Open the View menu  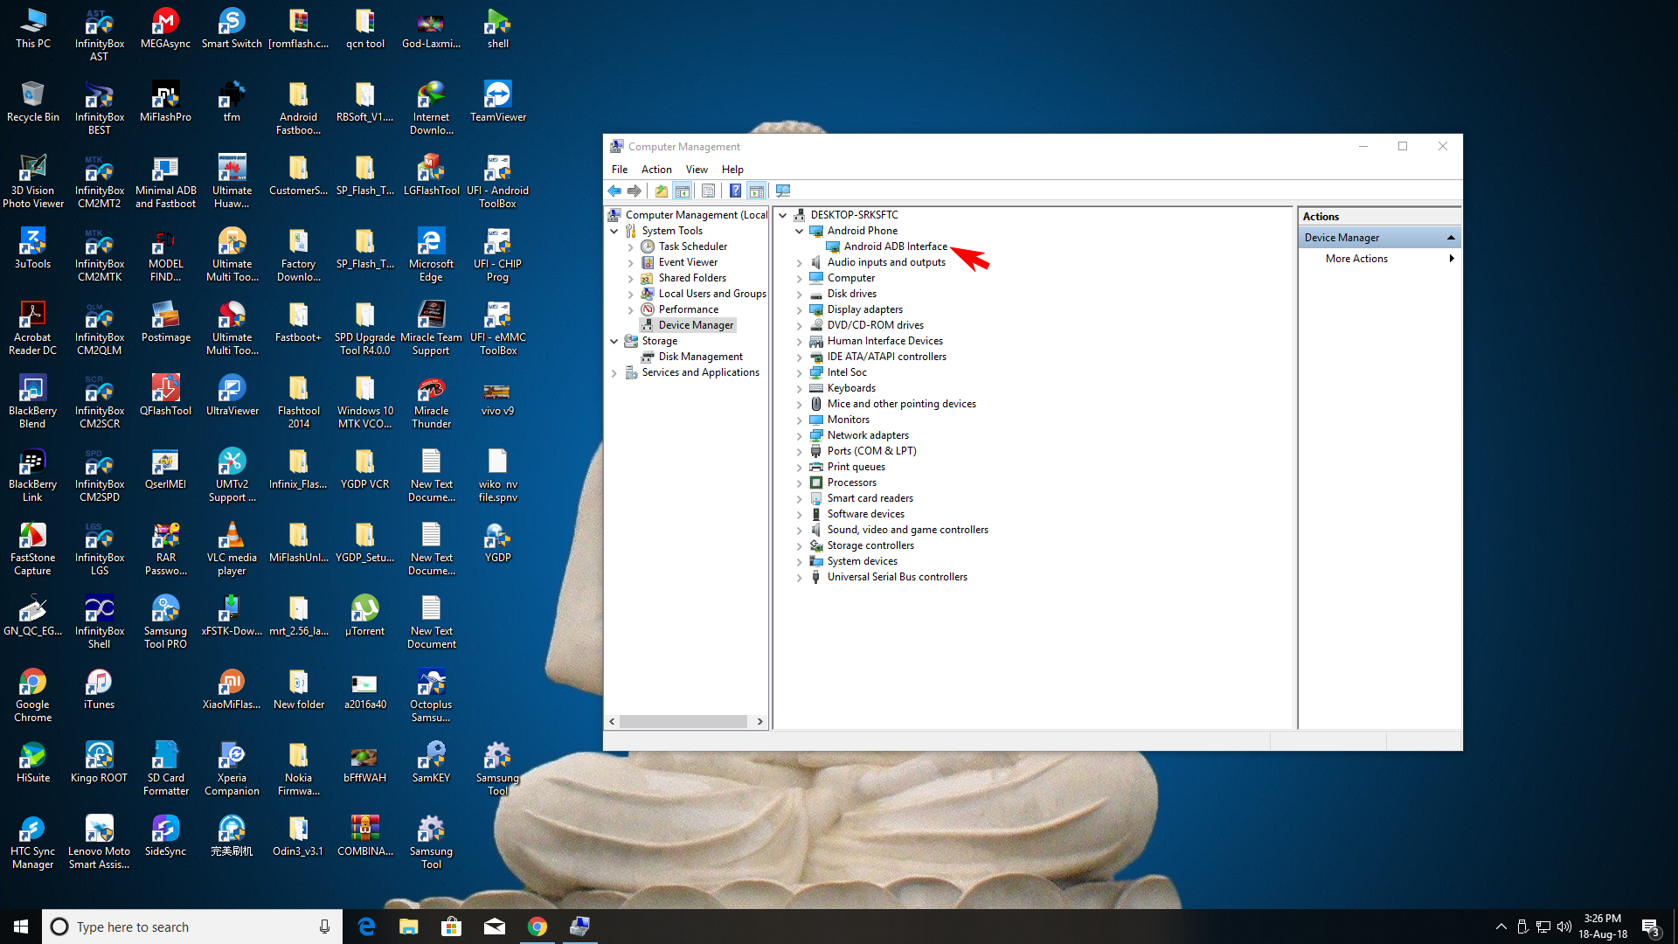[697, 170]
